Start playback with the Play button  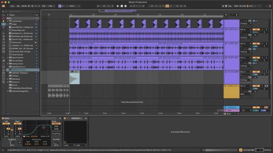[118, 6]
